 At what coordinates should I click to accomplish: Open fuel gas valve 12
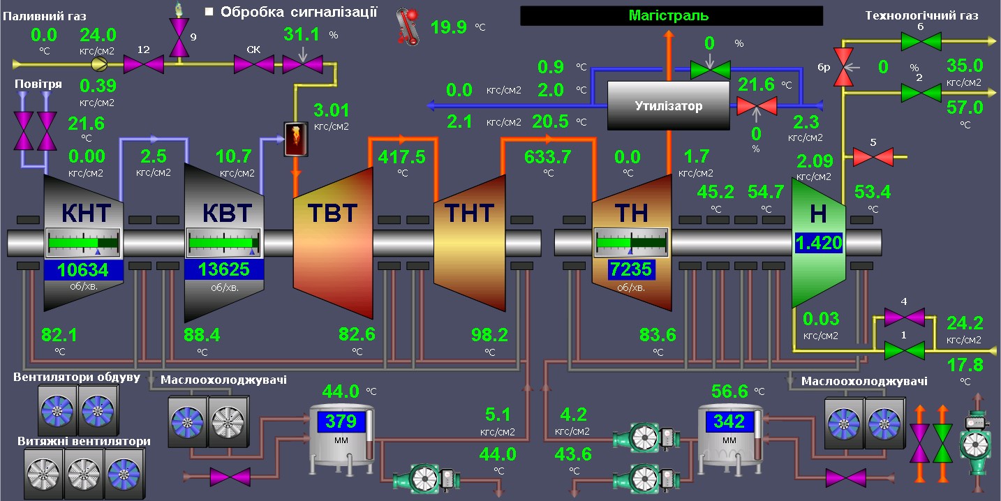143,65
